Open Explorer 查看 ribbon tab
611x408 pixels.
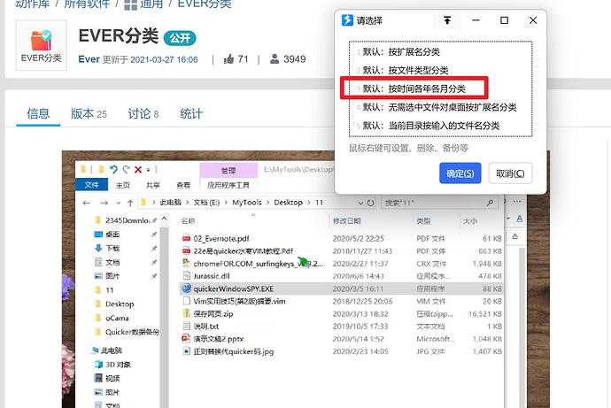coord(183,185)
